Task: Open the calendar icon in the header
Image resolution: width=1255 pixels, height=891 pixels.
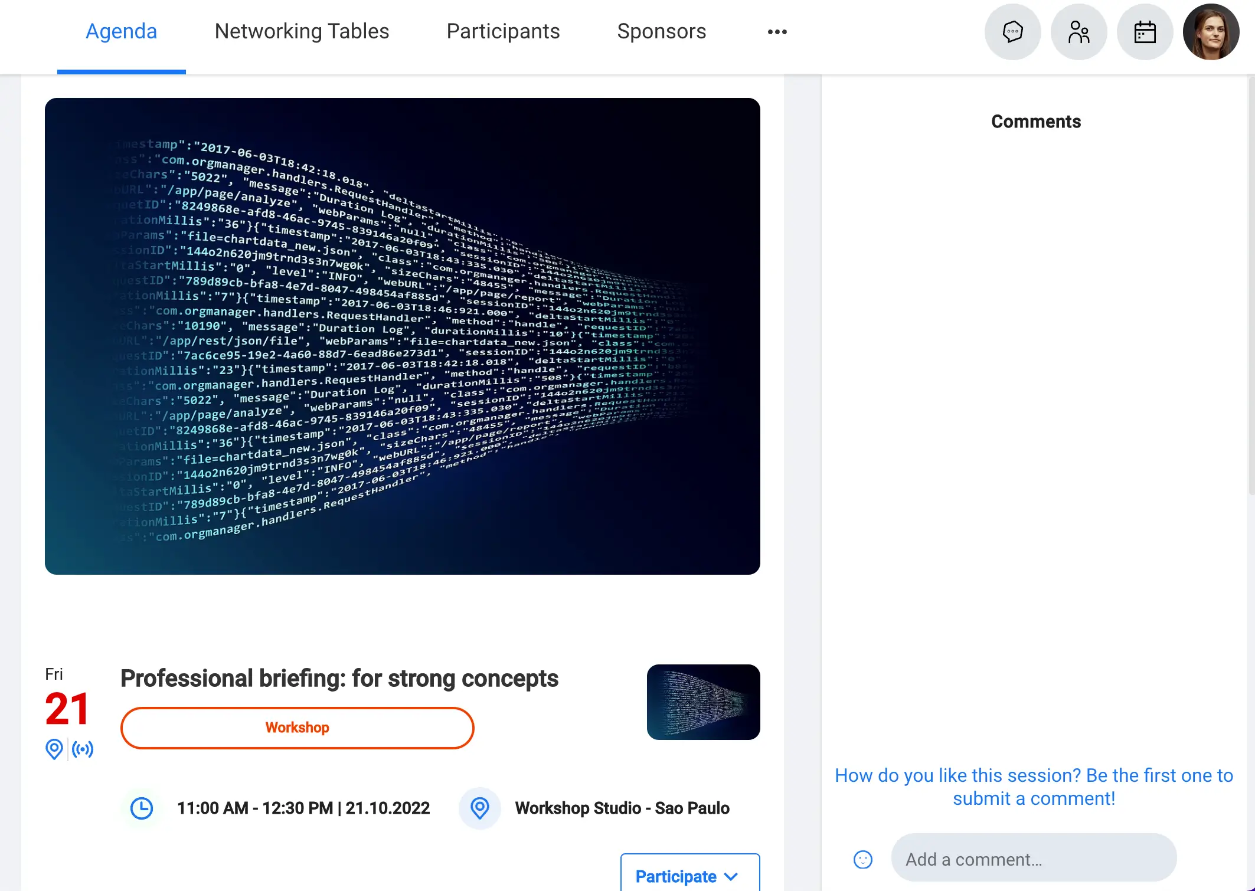Action: [x=1145, y=32]
